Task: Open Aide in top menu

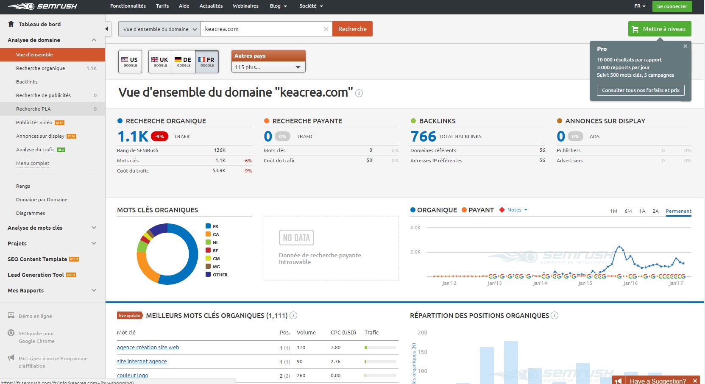Action: [x=184, y=6]
